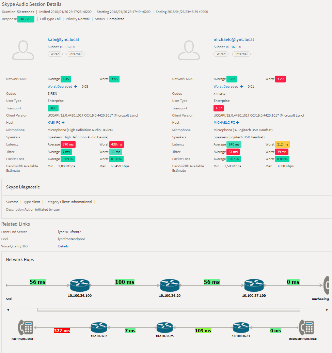Click kabi@lync.local user avatar icon
Image resolution: width=332 pixels, height=353 pixels.
23,50
